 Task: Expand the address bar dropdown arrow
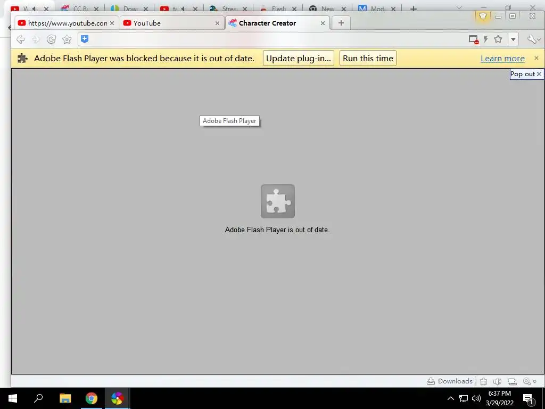pos(514,39)
